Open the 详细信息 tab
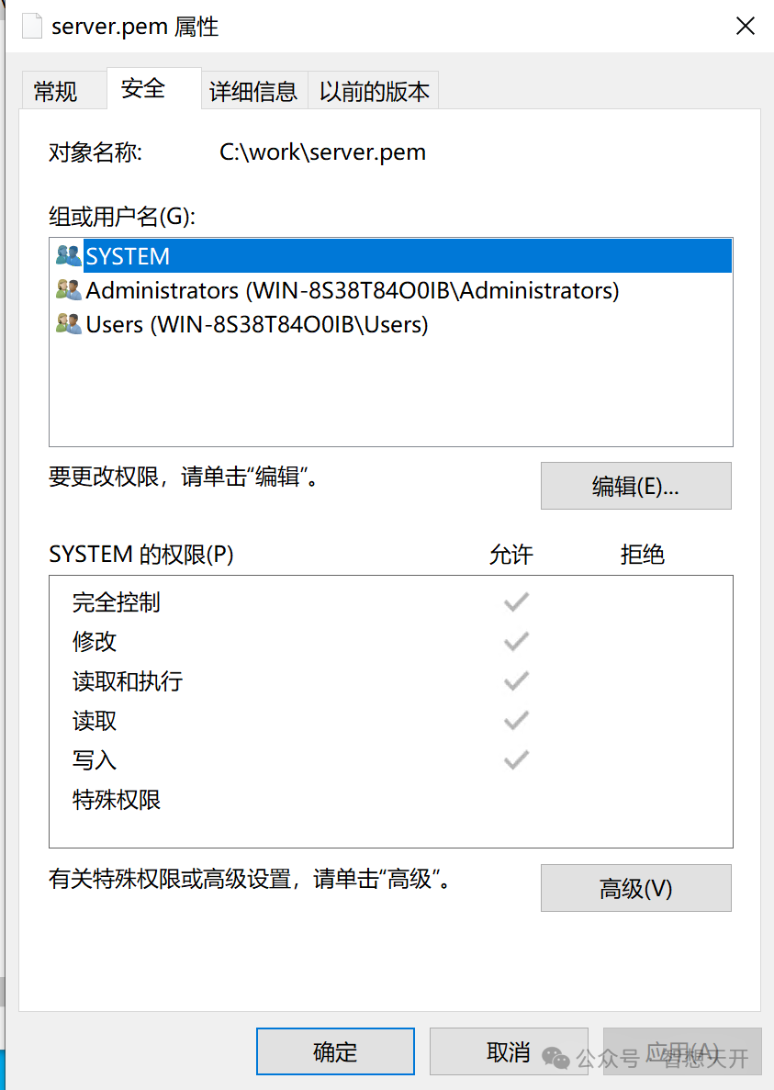This screenshot has height=1090, width=774. pyautogui.click(x=253, y=91)
